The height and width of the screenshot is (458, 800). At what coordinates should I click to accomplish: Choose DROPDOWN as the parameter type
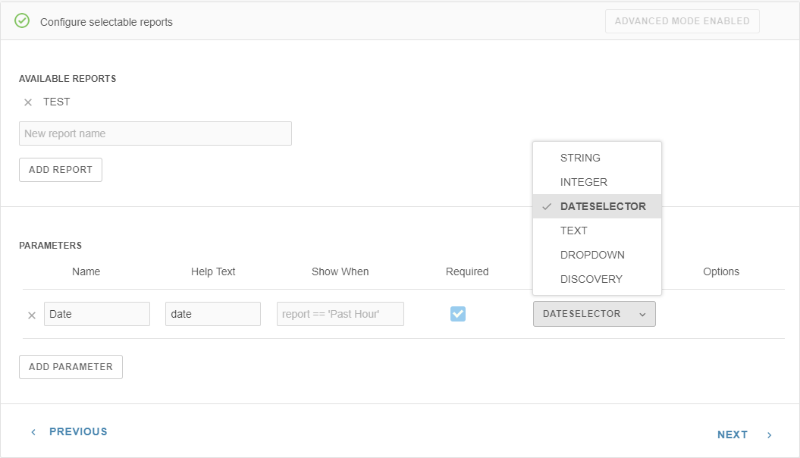click(x=592, y=255)
